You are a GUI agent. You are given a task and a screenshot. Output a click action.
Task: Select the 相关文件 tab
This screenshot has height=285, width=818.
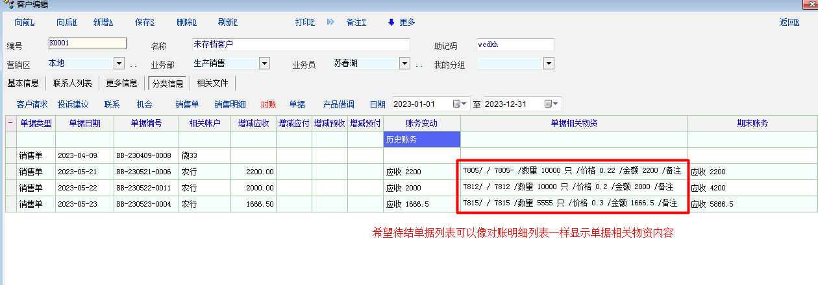tap(213, 83)
